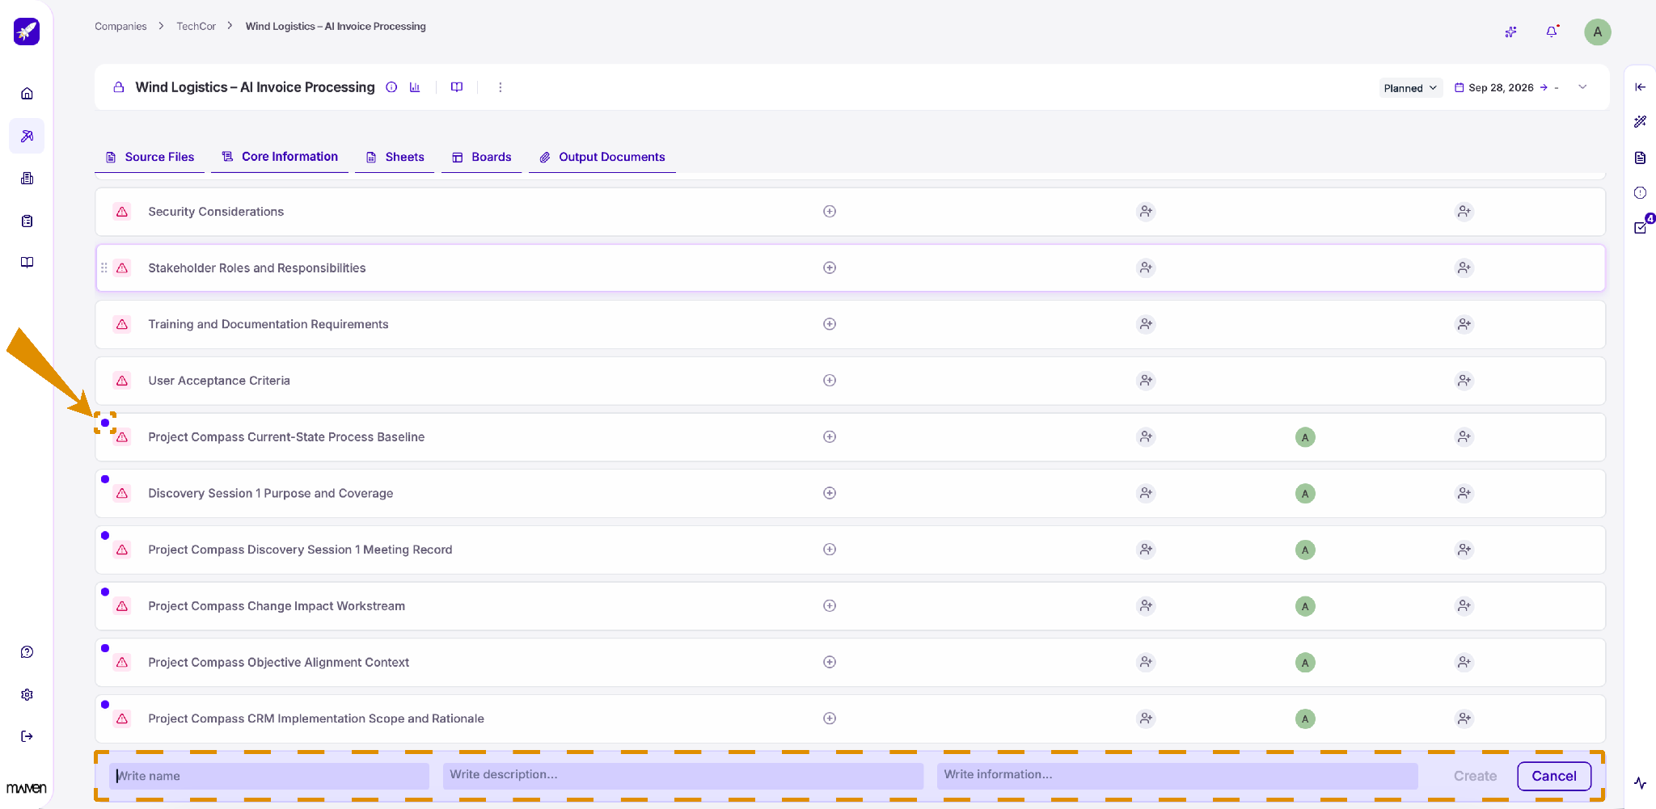This screenshot has width=1656, height=809.
Task: Open the clipboard icon in left sidebar
Action: point(27,221)
